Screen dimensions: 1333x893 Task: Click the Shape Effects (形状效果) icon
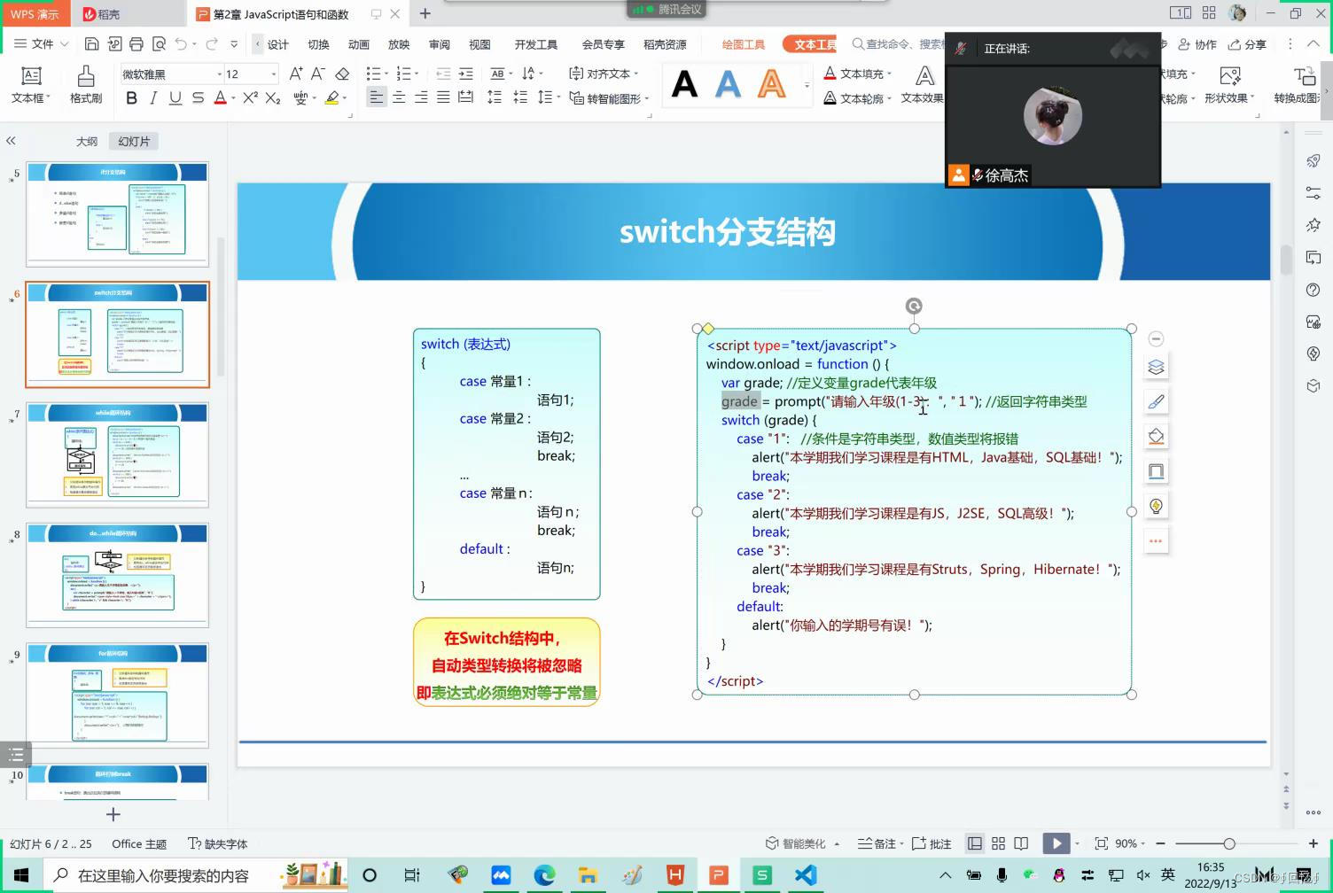pyautogui.click(x=1229, y=85)
